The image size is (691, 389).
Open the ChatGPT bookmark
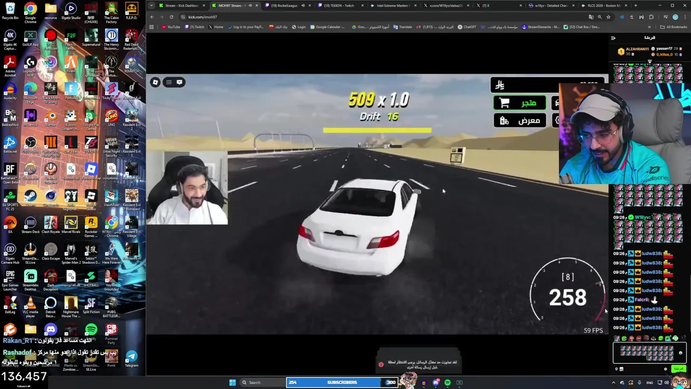(467, 27)
